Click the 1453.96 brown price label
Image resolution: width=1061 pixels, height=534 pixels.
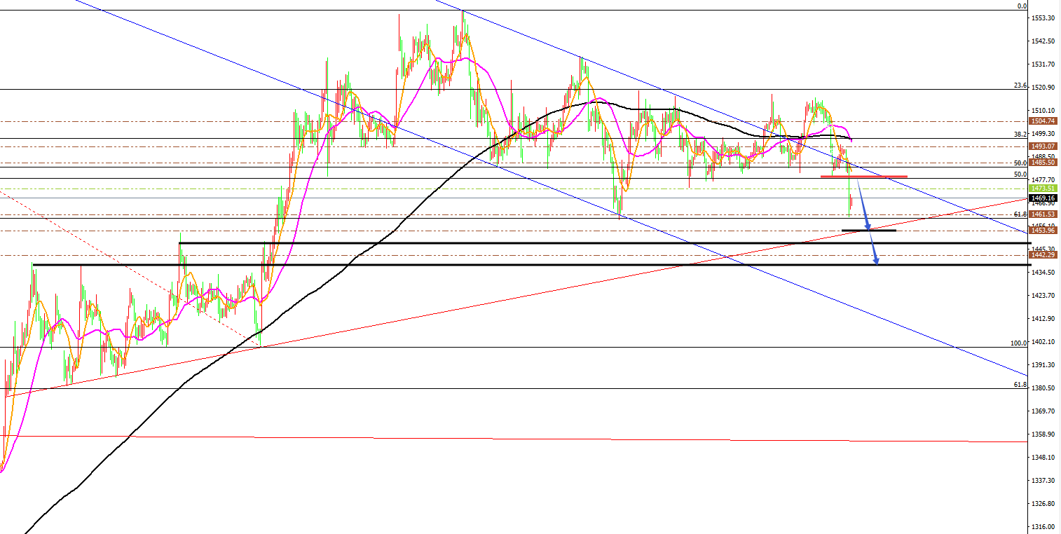(1043, 231)
